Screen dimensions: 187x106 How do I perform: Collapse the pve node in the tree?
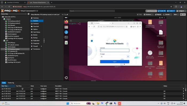coord(3,41)
